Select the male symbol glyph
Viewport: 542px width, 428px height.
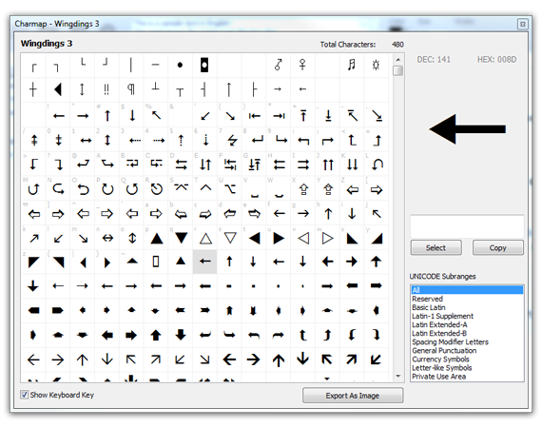point(278,65)
